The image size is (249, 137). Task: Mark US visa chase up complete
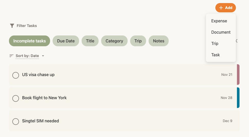click(16, 75)
